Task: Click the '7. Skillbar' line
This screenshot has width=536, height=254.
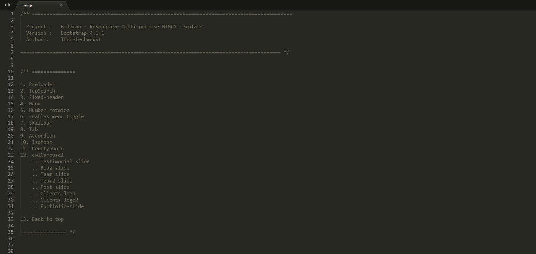Action: pos(36,123)
